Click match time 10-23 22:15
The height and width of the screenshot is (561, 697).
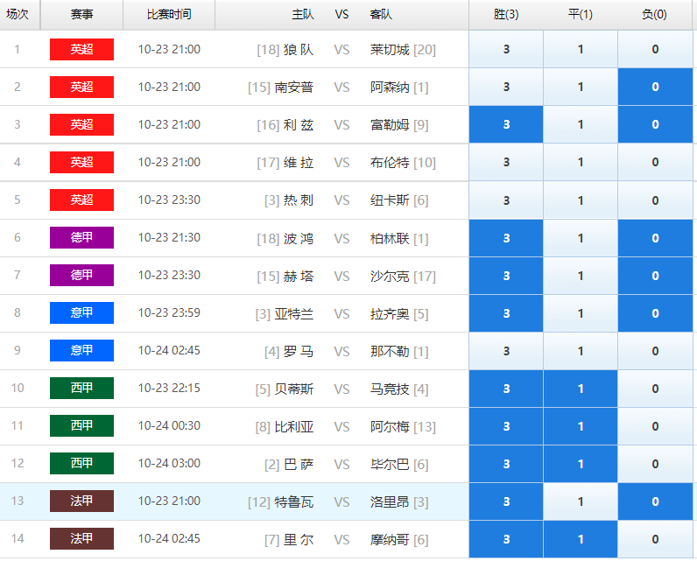point(169,389)
